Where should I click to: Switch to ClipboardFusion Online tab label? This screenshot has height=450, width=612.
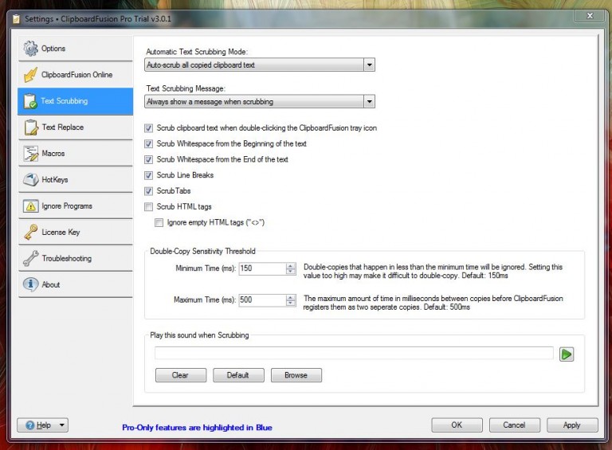point(76,75)
